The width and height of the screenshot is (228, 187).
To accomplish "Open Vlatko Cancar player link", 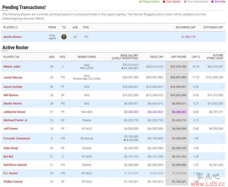I will click(13, 182).
